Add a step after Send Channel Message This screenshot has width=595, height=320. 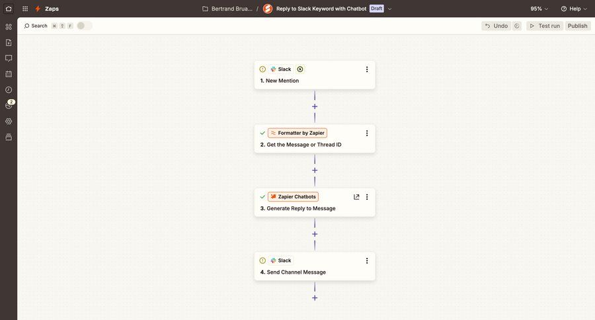coord(315,298)
